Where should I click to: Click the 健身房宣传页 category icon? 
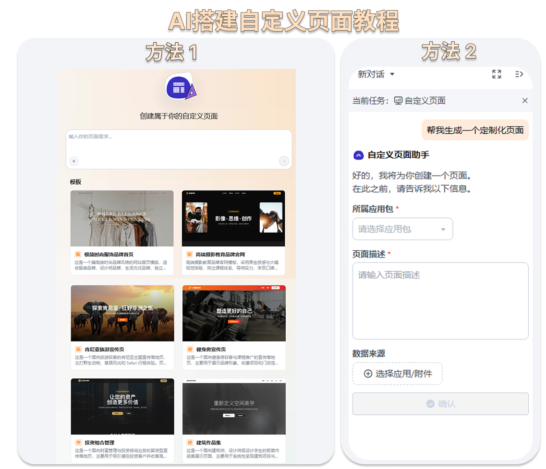[190, 349]
